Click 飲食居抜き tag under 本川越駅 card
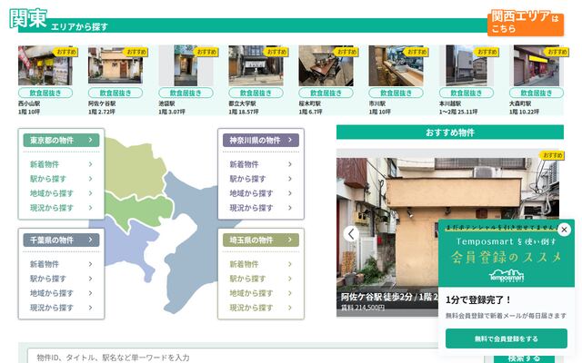This screenshot has height=363, width=582. pyautogui.click(x=467, y=93)
